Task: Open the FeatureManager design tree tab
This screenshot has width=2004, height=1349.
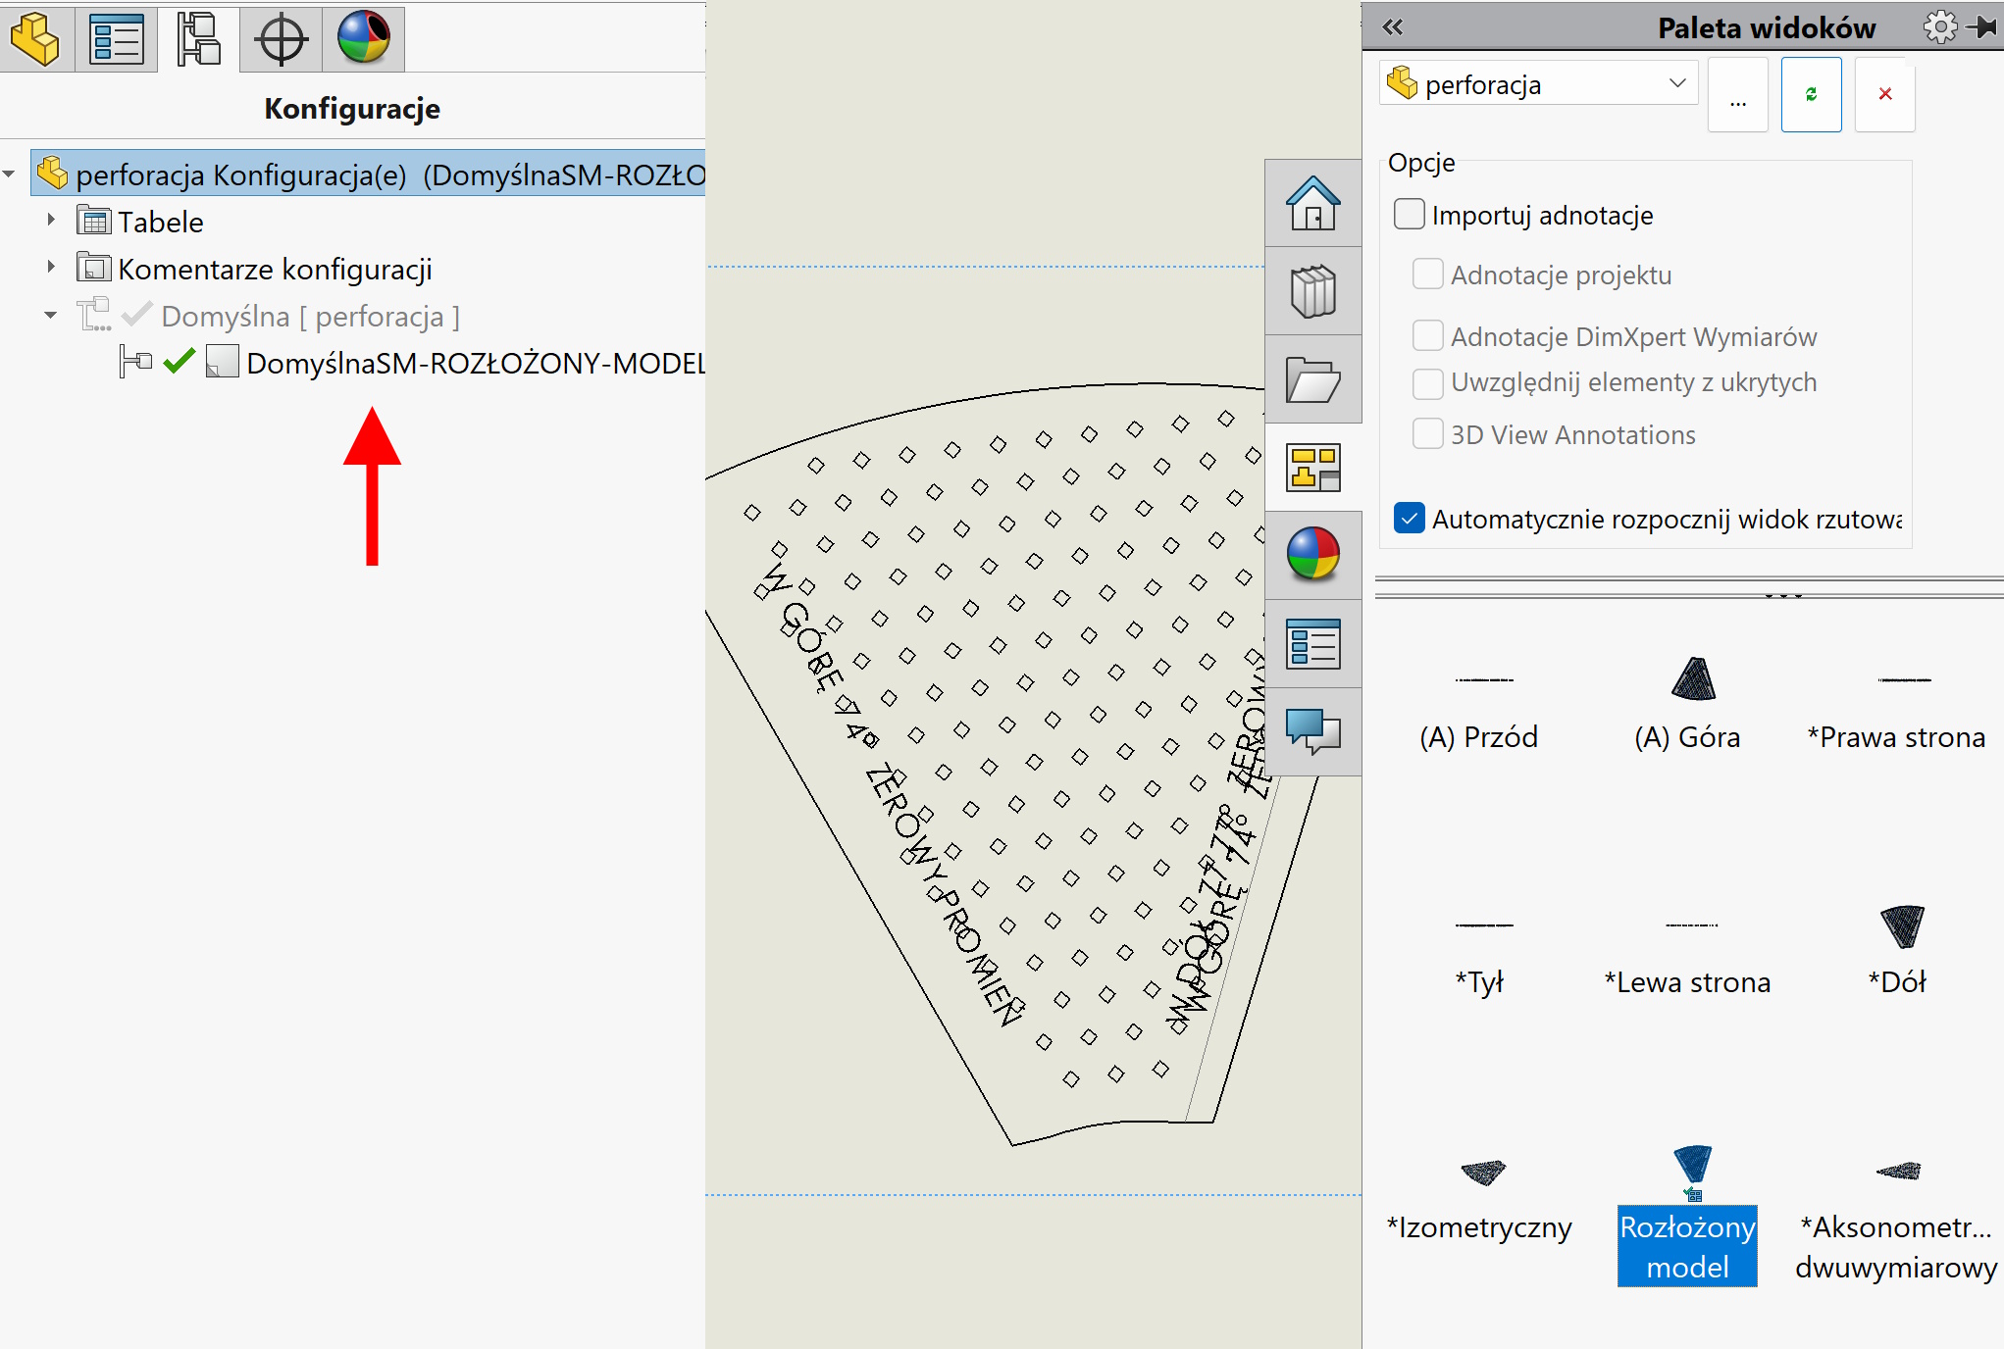Action: coord(36,38)
